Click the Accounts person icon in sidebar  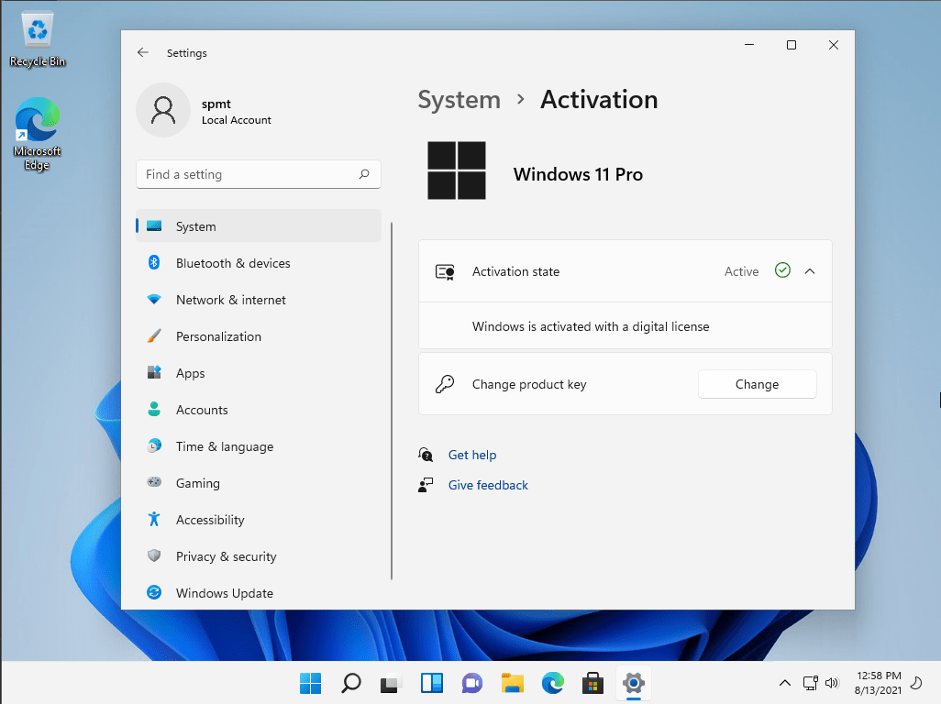154,409
